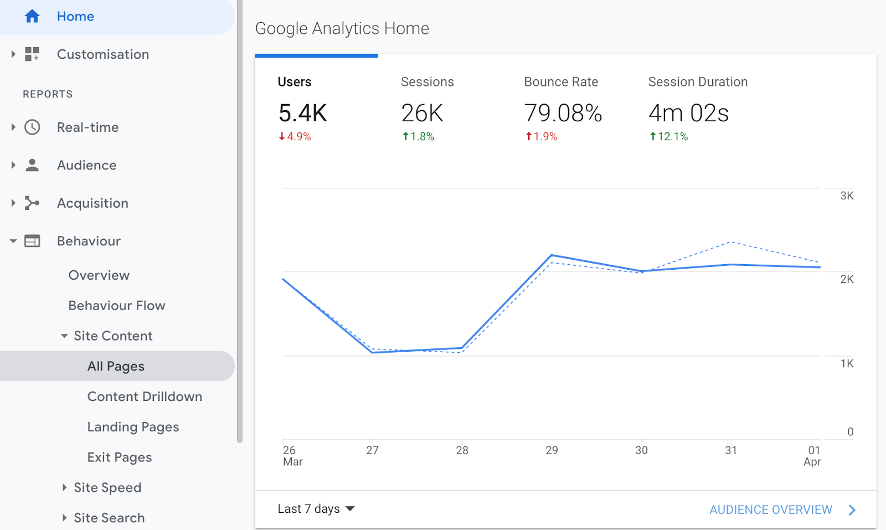Open Behaviour Overview report
886x530 pixels.
(99, 275)
